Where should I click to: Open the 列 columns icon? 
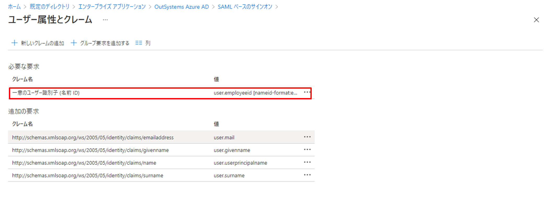139,43
